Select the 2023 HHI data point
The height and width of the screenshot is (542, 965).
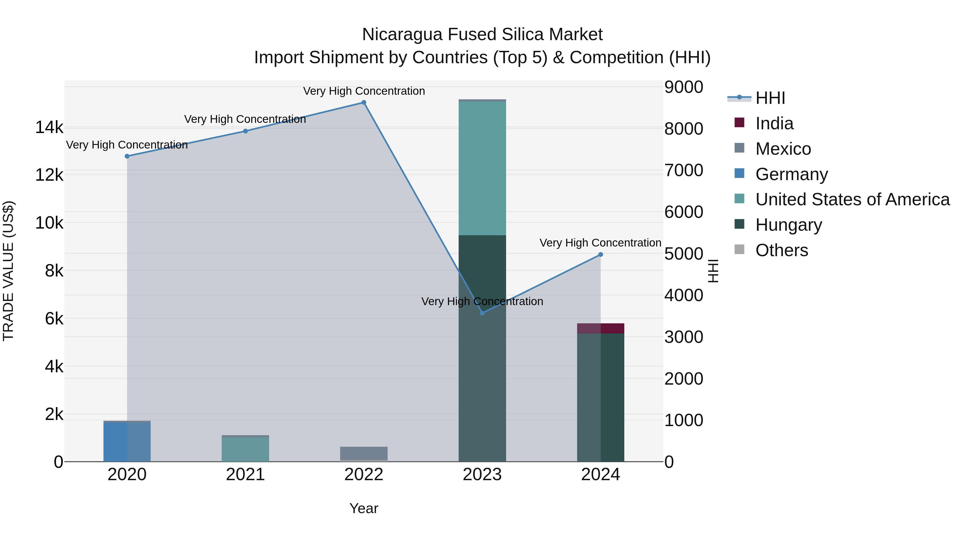482,313
